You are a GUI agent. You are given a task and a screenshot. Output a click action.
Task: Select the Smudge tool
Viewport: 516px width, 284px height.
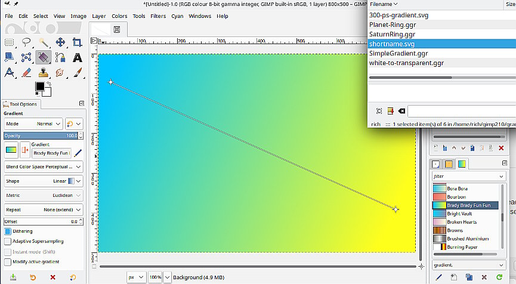click(x=60, y=72)
